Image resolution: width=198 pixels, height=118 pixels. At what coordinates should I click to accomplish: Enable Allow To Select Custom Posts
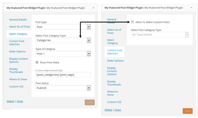click(133, 22)
